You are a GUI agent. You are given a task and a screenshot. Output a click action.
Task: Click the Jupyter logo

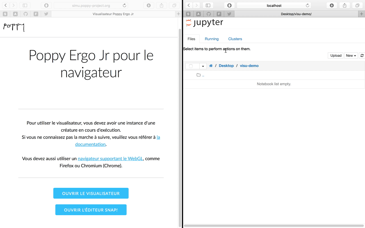204,23
